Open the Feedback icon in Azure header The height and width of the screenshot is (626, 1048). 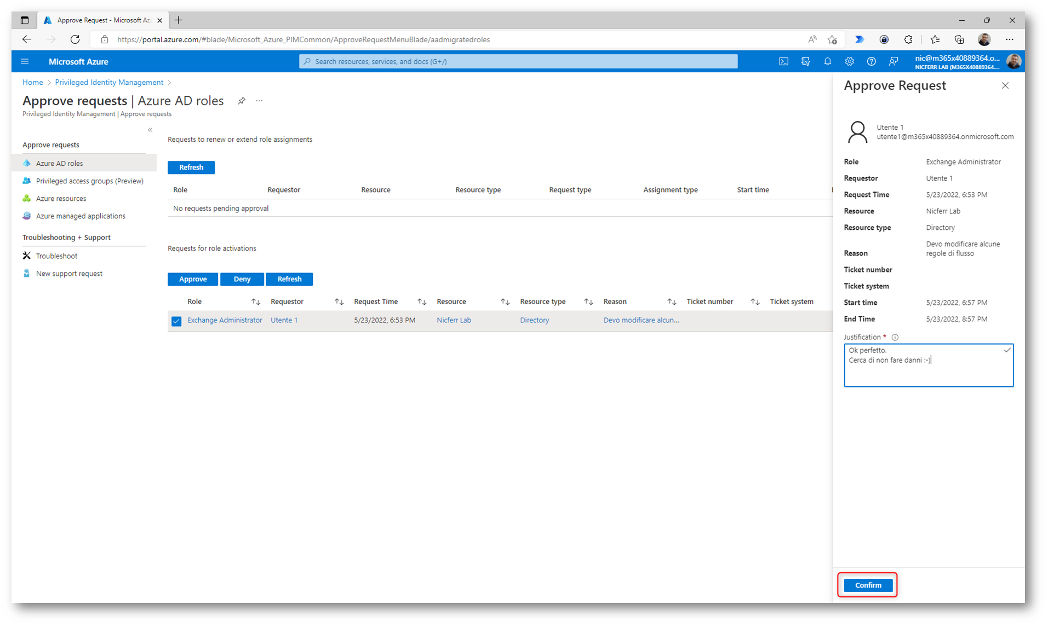pyautogui.click(x=893, y=61)
